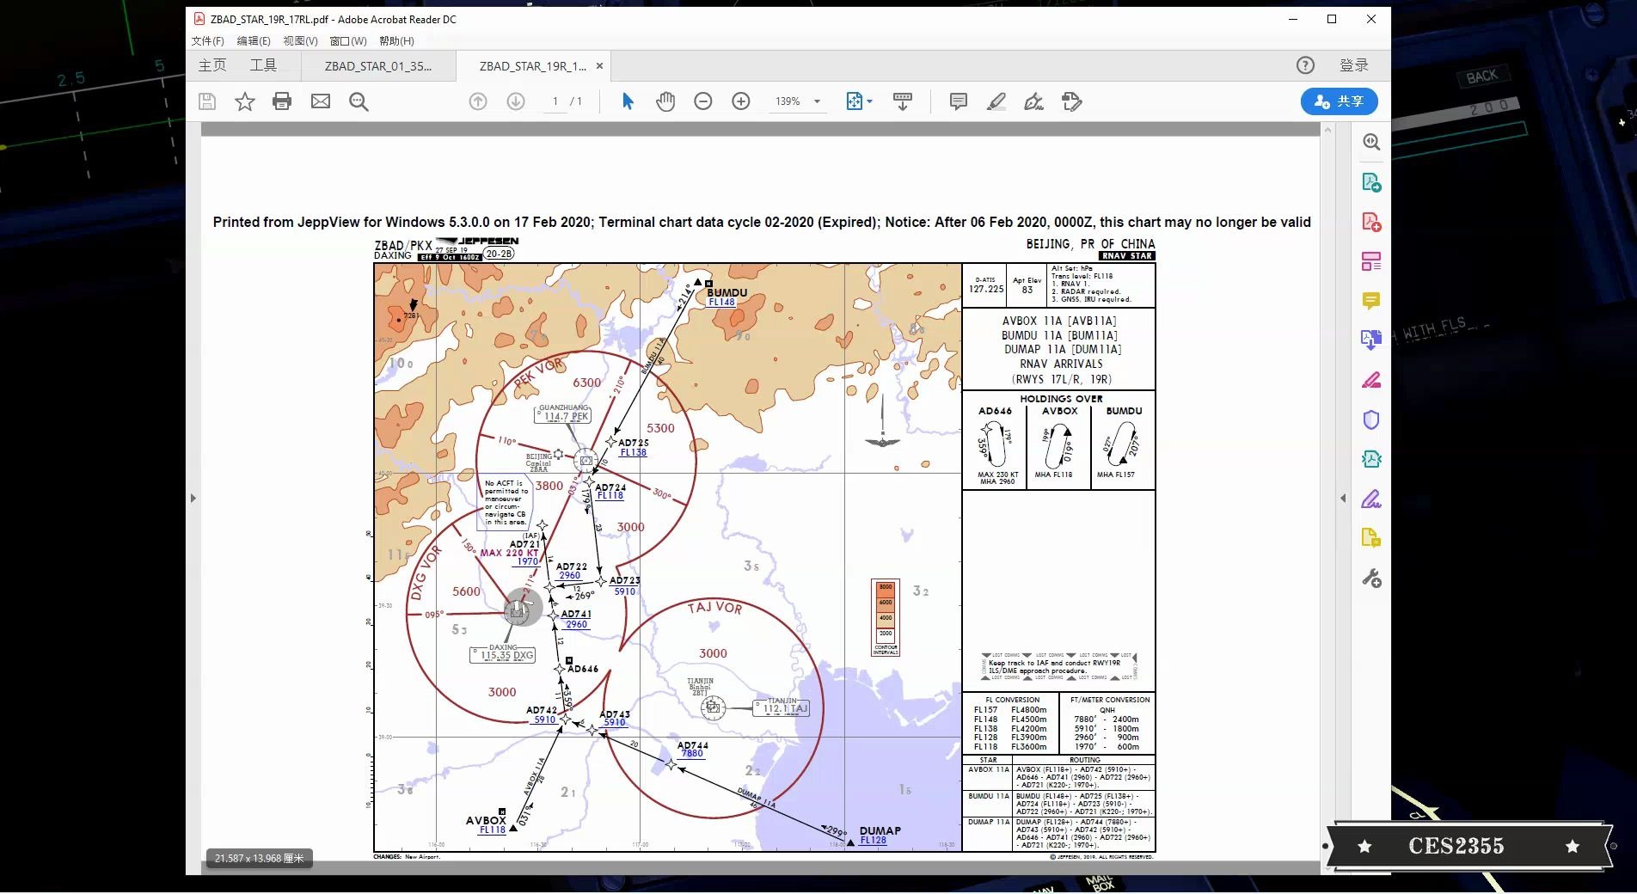Send the file by email icon
This screenshot has width=1637, height=894.
pos(321,101)
